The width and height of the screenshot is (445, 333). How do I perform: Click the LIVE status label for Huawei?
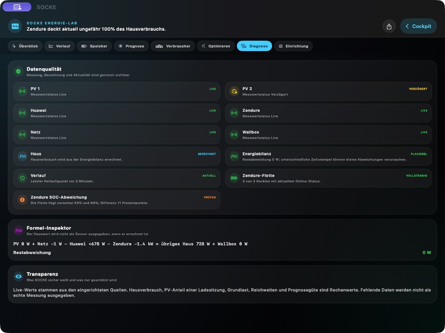(x=213, y=111)
